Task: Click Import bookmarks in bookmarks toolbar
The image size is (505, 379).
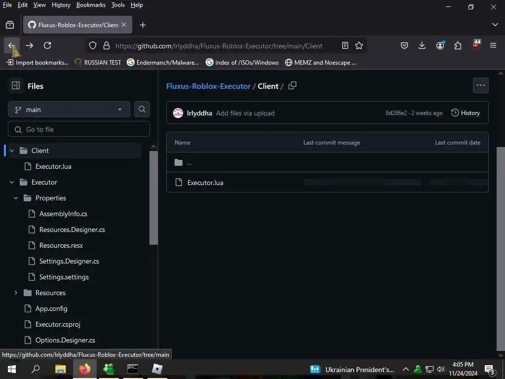Action: click(37, 62)
